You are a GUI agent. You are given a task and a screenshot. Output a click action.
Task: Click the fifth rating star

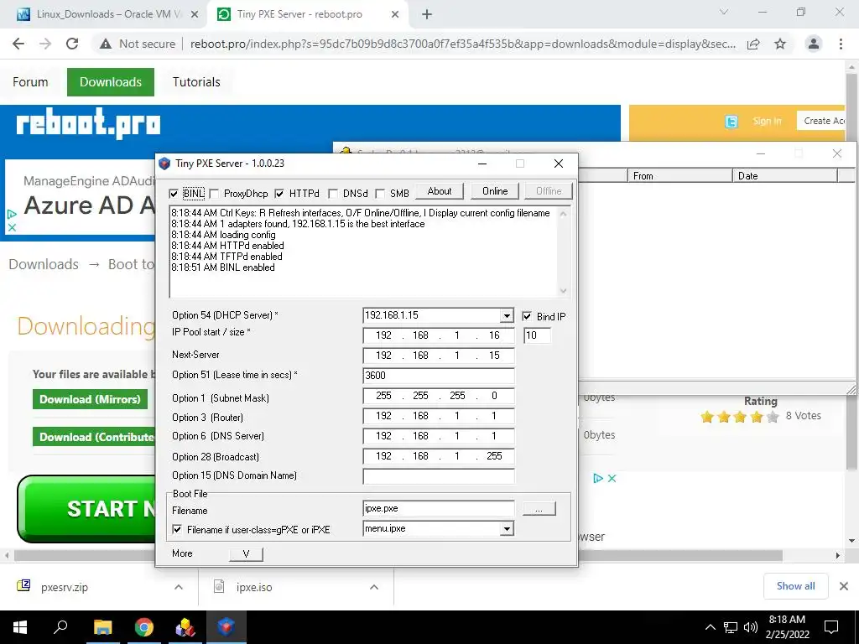(x=773, y=418)
